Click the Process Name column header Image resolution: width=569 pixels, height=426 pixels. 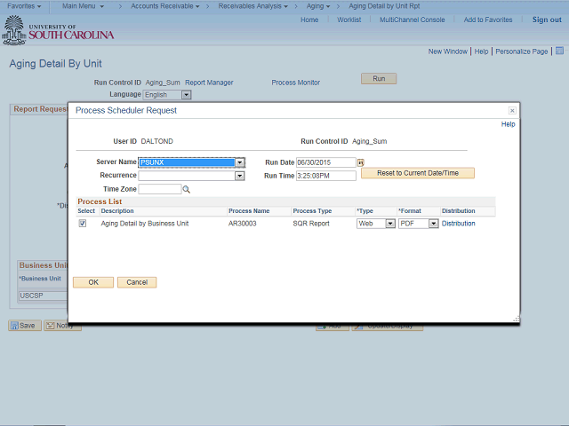coord(249,211)
